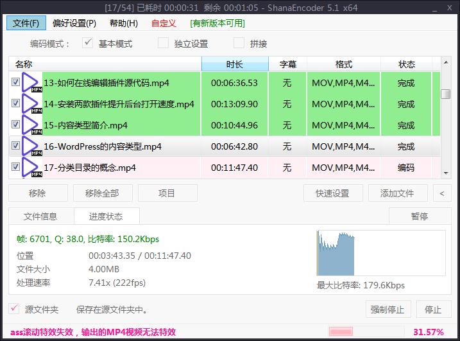Expand side panel with the < button

tap(441, 193)
